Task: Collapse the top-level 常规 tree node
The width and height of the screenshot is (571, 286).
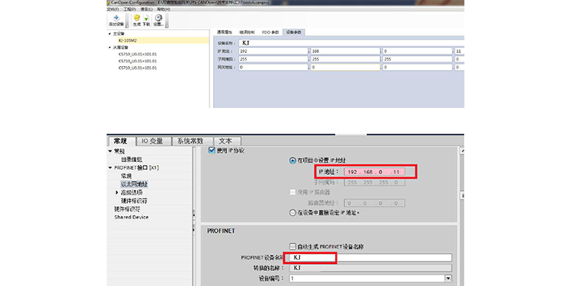Action: [x=110, y=151]
